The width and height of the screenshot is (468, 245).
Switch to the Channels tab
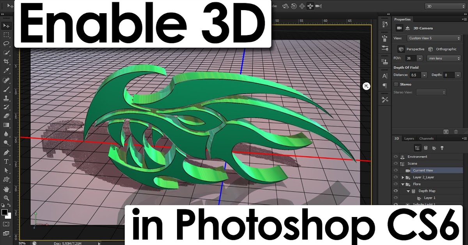426,138
